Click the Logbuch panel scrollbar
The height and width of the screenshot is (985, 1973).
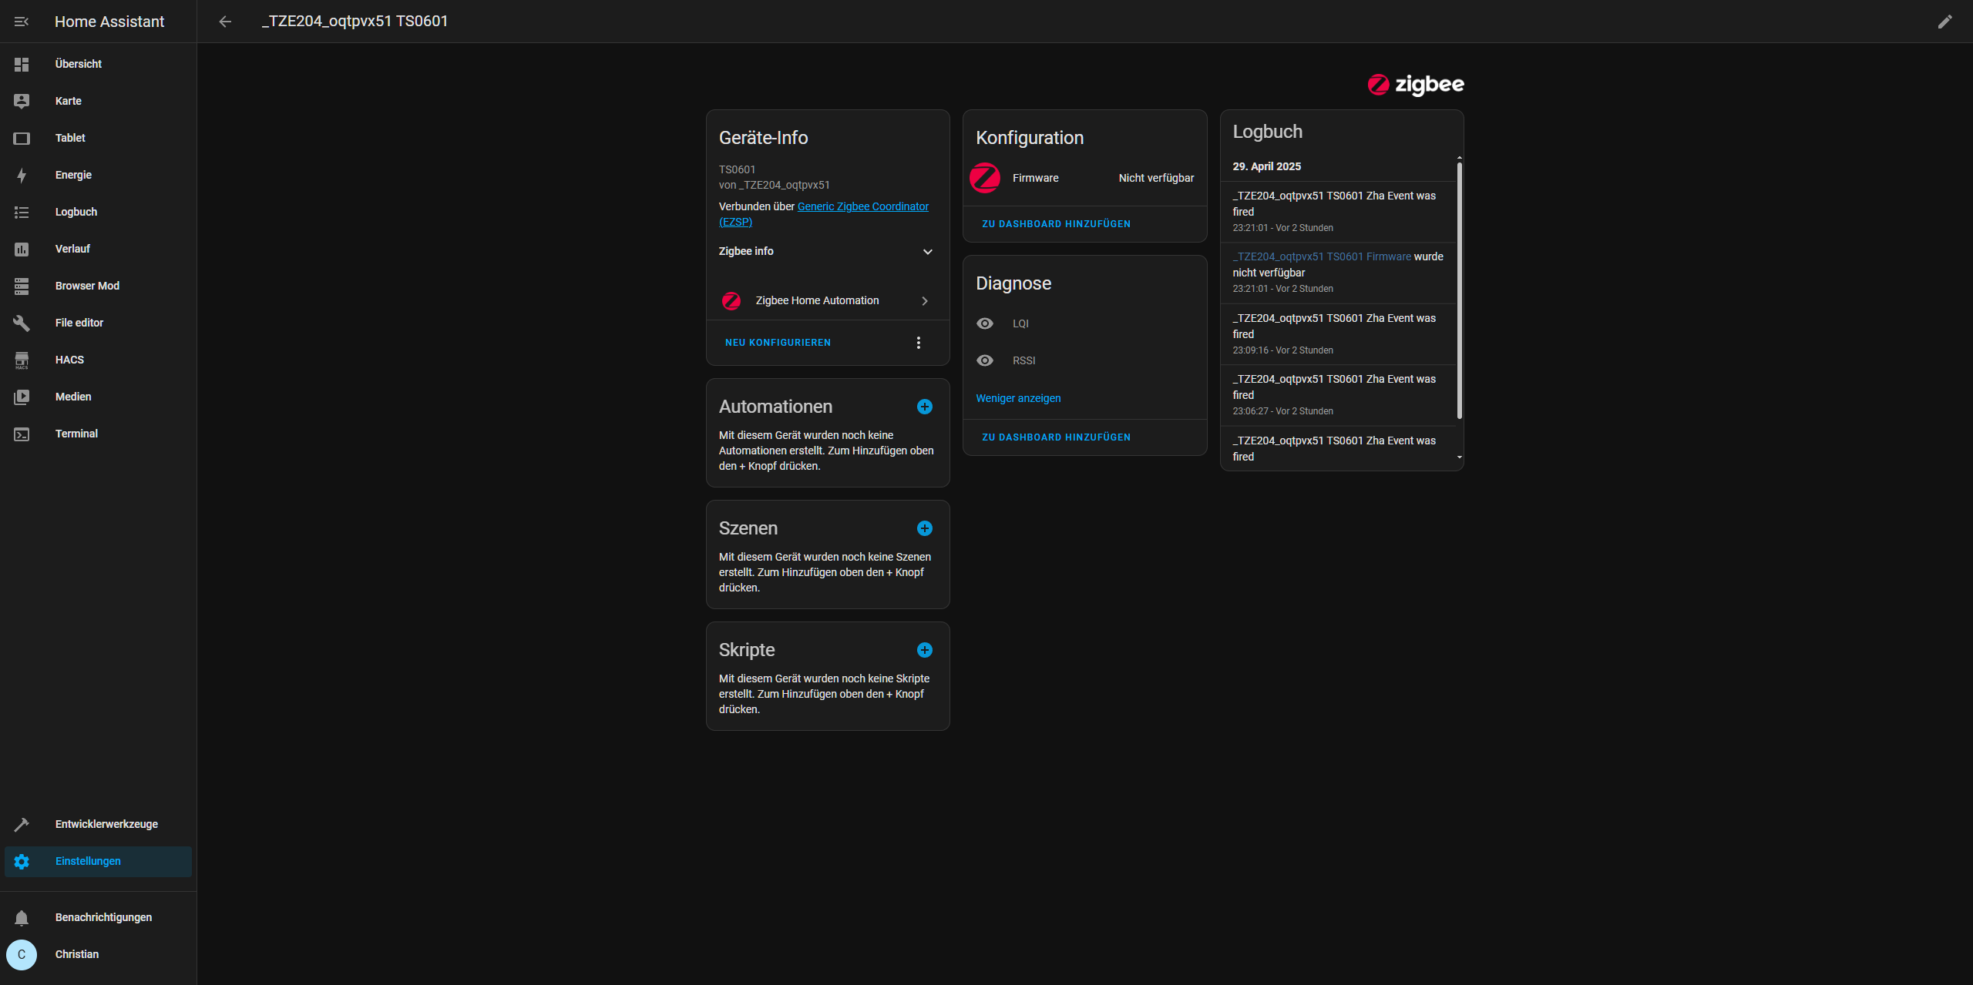[x=1459, y=293]
